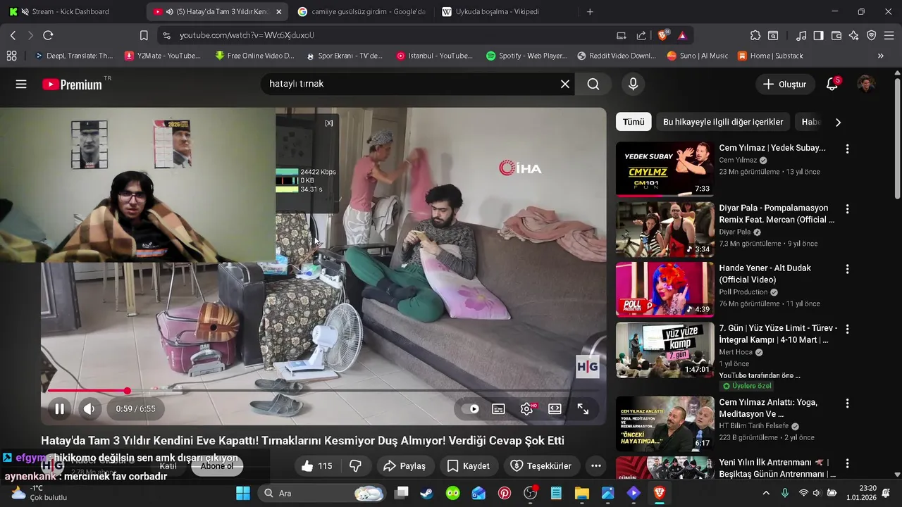Dislike the video
The image size is (902, 507).
[356, 465]
